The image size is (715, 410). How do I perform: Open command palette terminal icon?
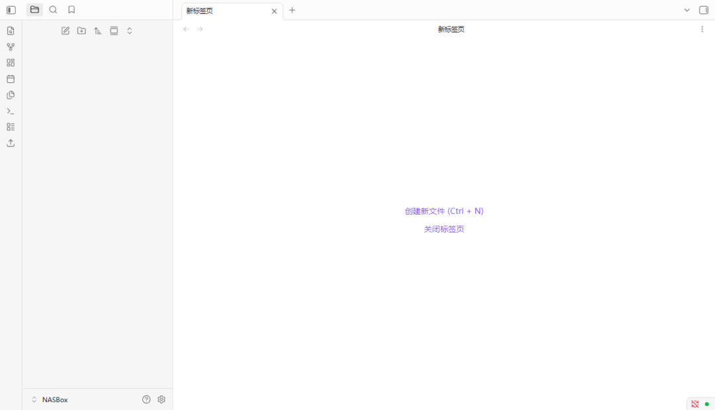11,111
